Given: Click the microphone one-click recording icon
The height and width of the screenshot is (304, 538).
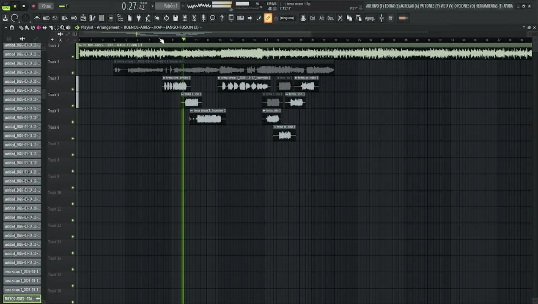Looking at the screenshot, I should tap(203, 18).
